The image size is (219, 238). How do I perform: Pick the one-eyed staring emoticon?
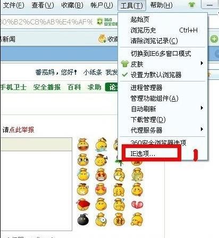(x=102, y=220)
